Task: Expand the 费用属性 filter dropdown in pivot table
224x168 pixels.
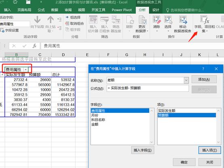Action: coord(25,70)
